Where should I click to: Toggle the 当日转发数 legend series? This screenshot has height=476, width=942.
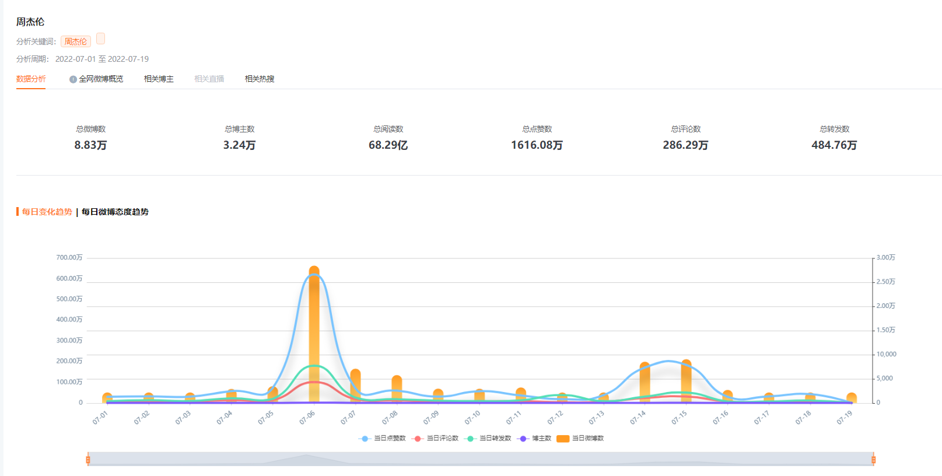(488, 438)
